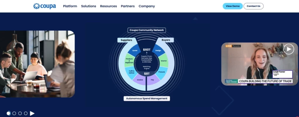This screenshot has height=117, width=299.
Task: Click the Procure segment
Action: pyautogui.click(x=161, y=72)
